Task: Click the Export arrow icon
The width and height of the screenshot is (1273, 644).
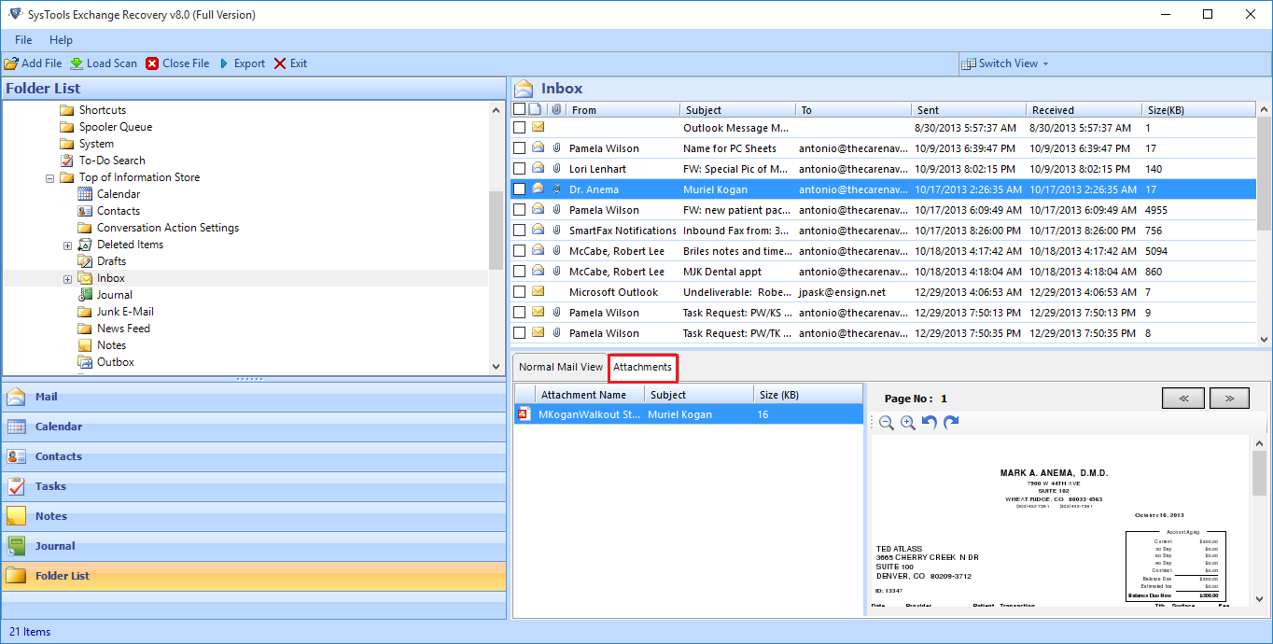Action: (224, 63)
